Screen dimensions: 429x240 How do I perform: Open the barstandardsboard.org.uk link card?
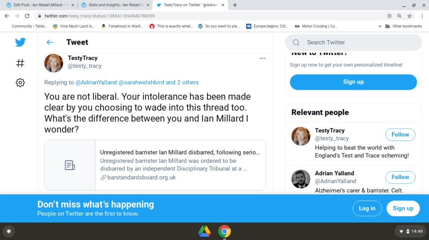pos(155,165)
